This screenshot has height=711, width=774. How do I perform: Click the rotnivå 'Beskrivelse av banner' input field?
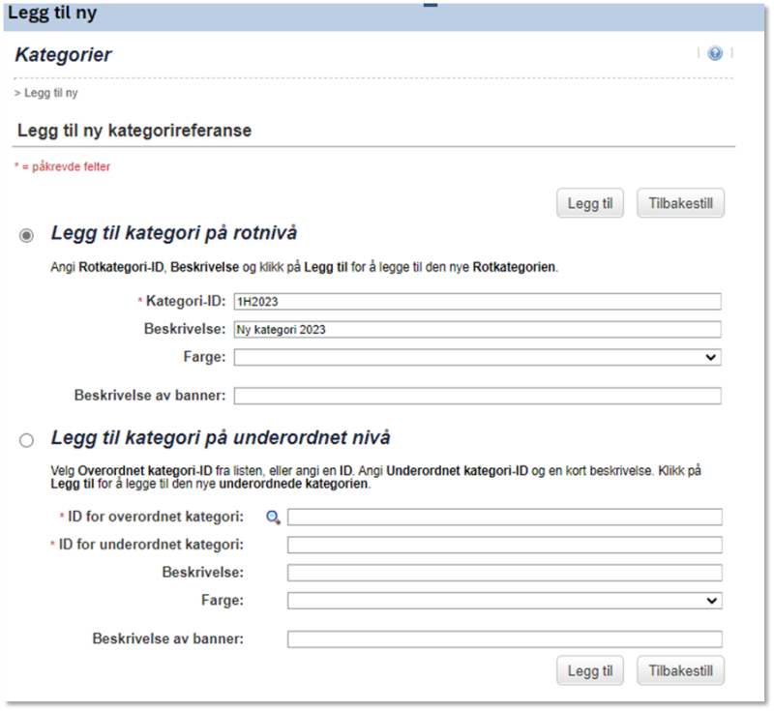[x=477, y=396]
